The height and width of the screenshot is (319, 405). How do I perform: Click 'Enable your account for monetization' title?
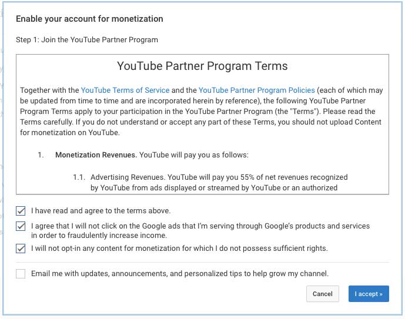point(89,19)
